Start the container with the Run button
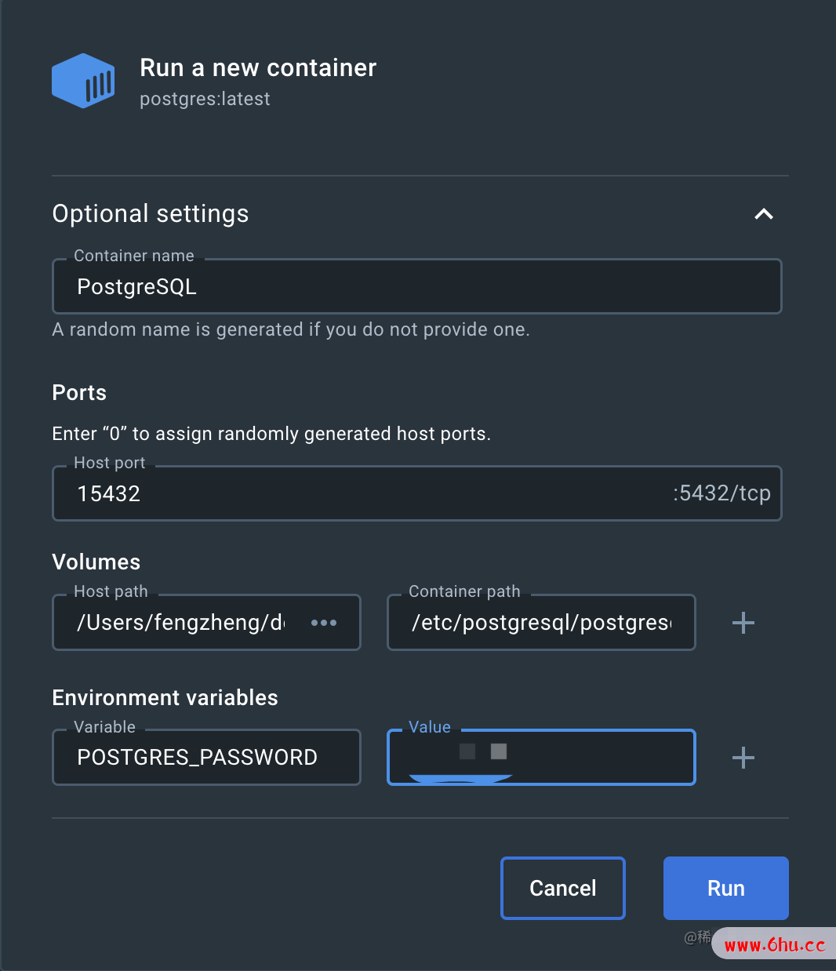 click(x=725, y=888)
